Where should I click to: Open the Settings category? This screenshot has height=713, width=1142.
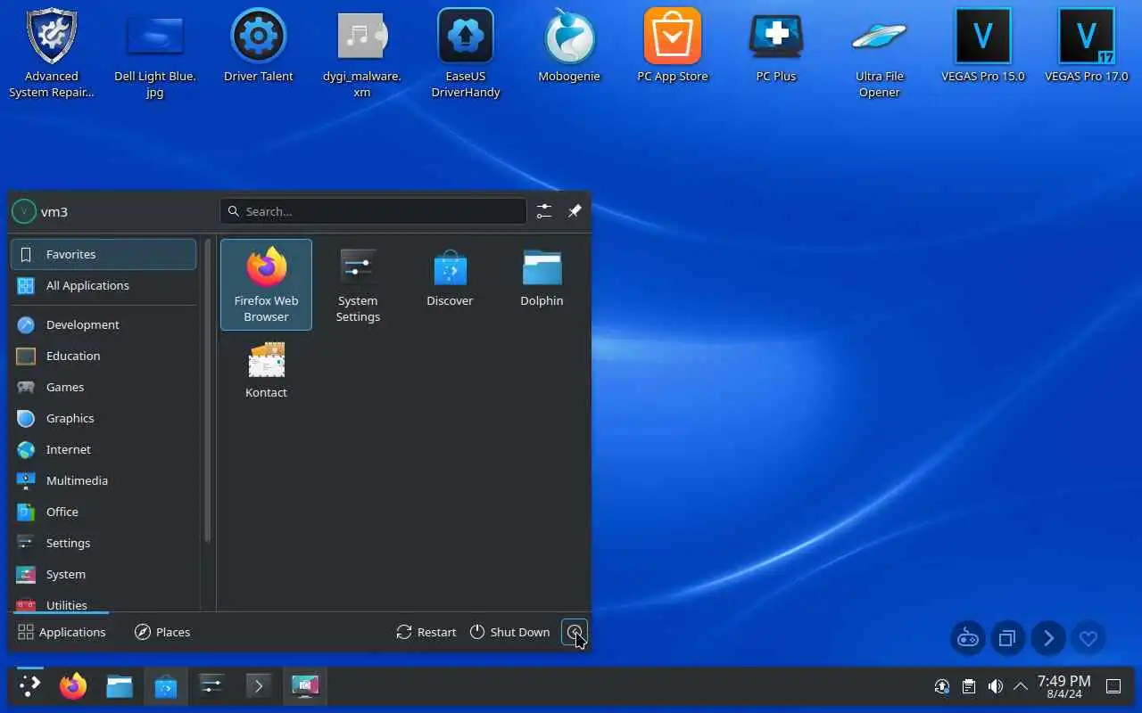point(103,543)
